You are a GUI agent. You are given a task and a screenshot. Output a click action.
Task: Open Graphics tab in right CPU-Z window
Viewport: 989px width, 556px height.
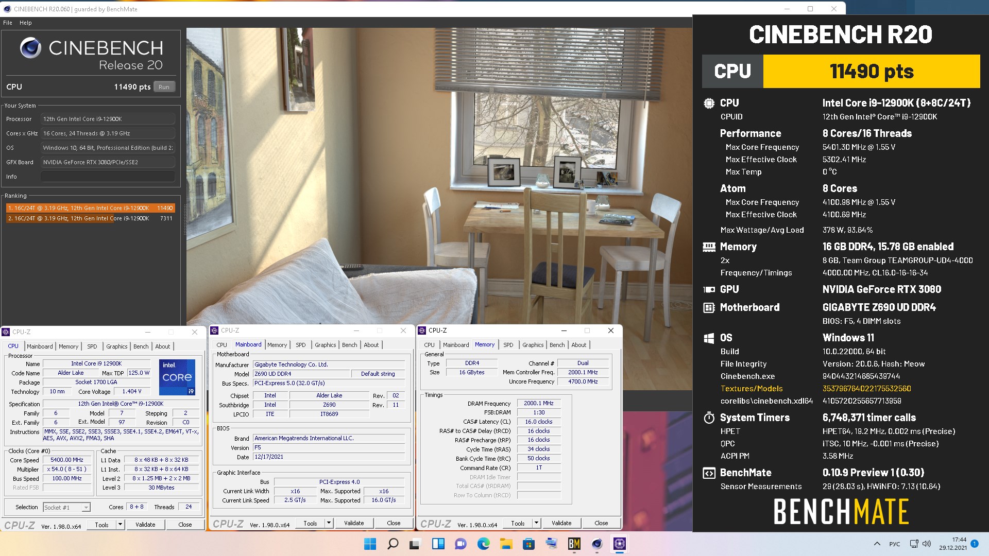533,345
